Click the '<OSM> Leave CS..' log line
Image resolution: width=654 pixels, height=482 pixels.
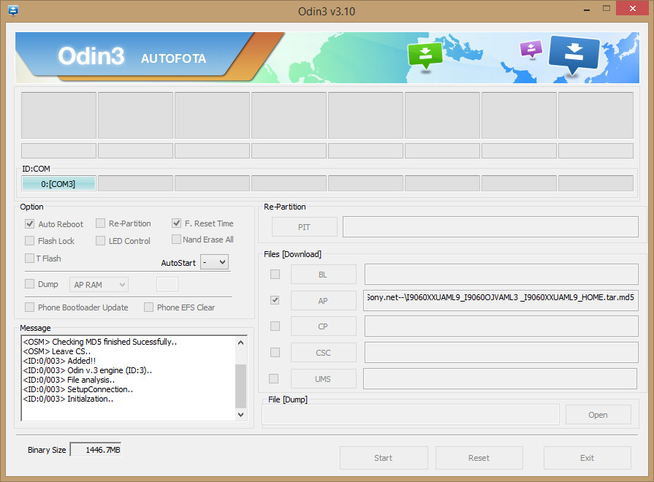pyautogui.click(x=57, y=351)
